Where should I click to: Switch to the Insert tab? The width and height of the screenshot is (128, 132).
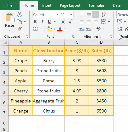point(47,5)
